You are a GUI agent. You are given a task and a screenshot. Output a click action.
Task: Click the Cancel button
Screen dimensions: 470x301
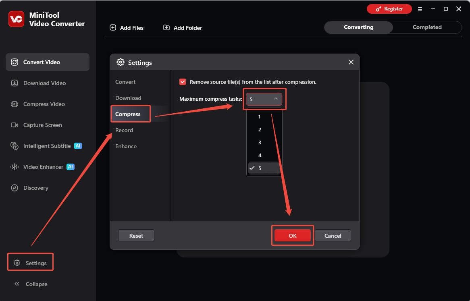(x=333, y=235)
